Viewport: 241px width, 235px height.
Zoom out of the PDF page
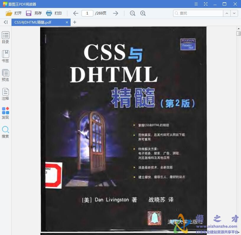pyautogui.click(x=132, y=13)
